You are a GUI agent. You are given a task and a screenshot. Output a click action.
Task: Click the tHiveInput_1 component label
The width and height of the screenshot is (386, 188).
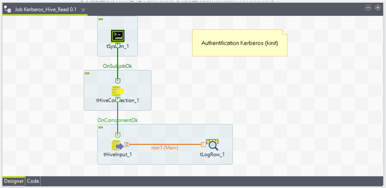(x=118, y=155)
